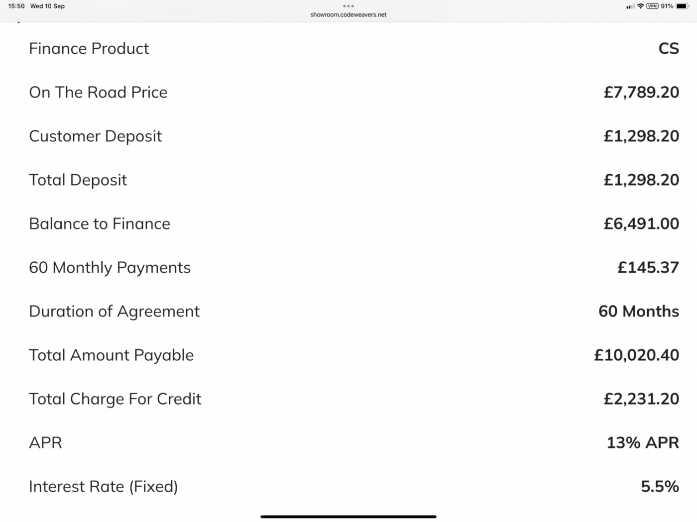
Task: Tap the three-dot multitasking icon
Action: pos(348,6)
